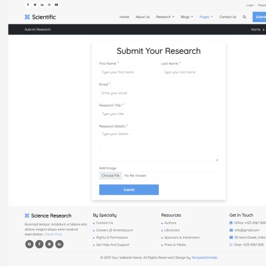Click the Scientific logo in the header
This screenshot has height=266, width=266.
coord(40,17)
